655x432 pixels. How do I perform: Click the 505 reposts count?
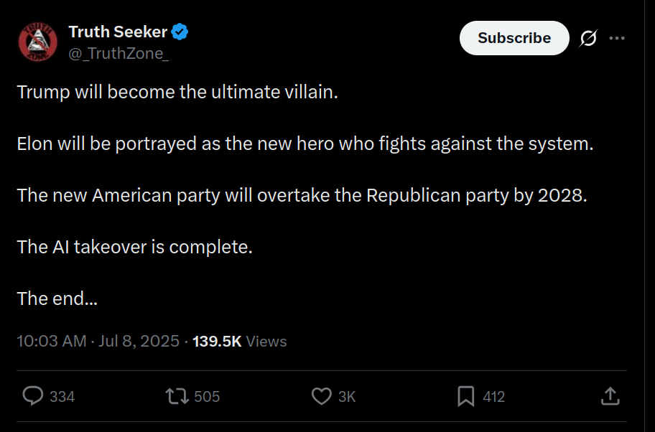[207, 397]
